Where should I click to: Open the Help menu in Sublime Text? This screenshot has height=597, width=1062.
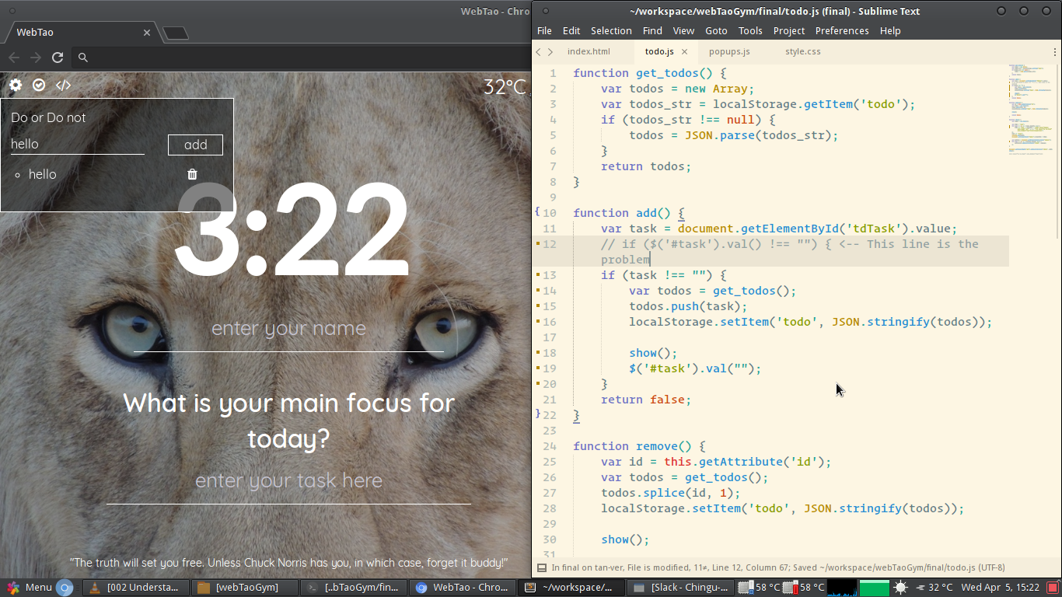click(890, 31)
